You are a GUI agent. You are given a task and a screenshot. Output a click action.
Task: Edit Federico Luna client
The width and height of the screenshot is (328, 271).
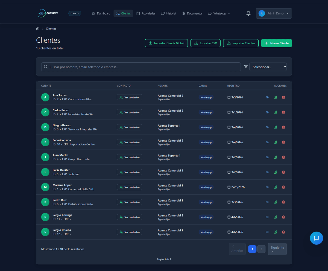[x=275, y=142]
